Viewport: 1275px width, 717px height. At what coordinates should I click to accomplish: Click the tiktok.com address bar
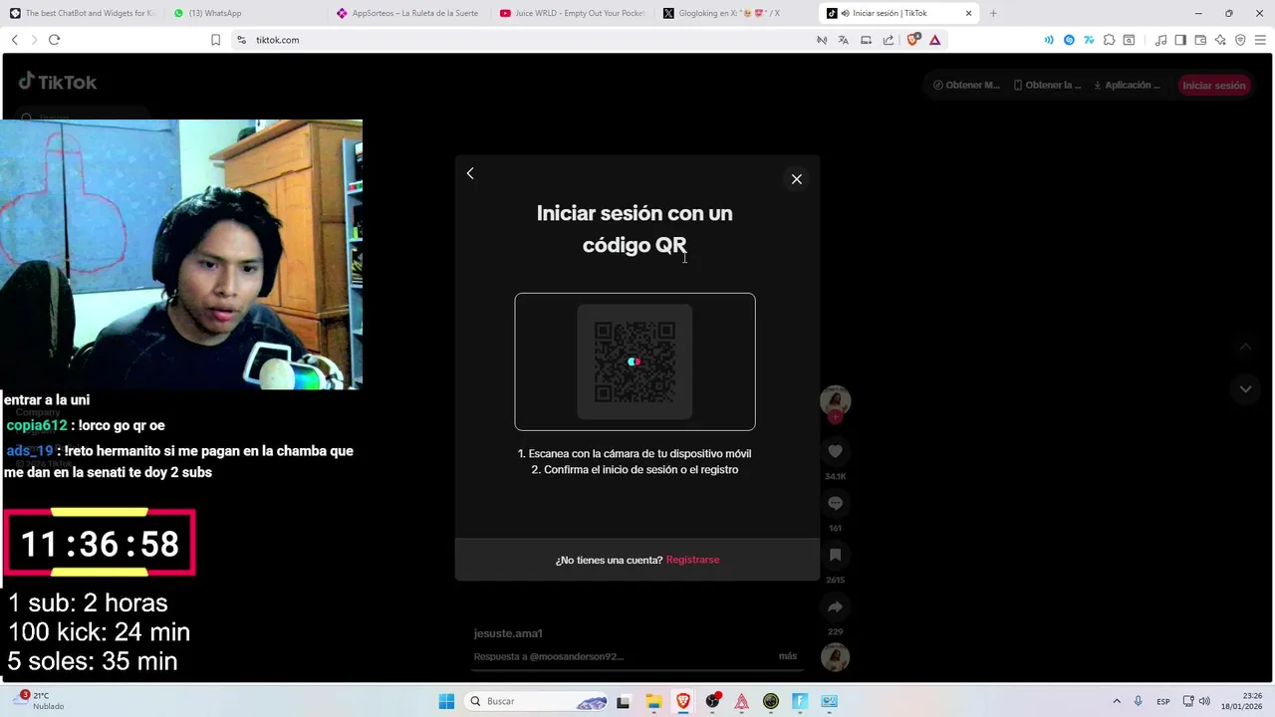point(518,40)
